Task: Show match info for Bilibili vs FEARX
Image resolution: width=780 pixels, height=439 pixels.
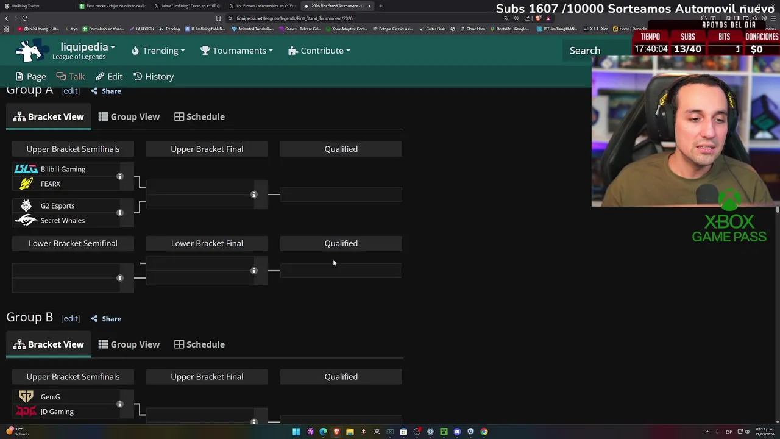Action: 120,176
